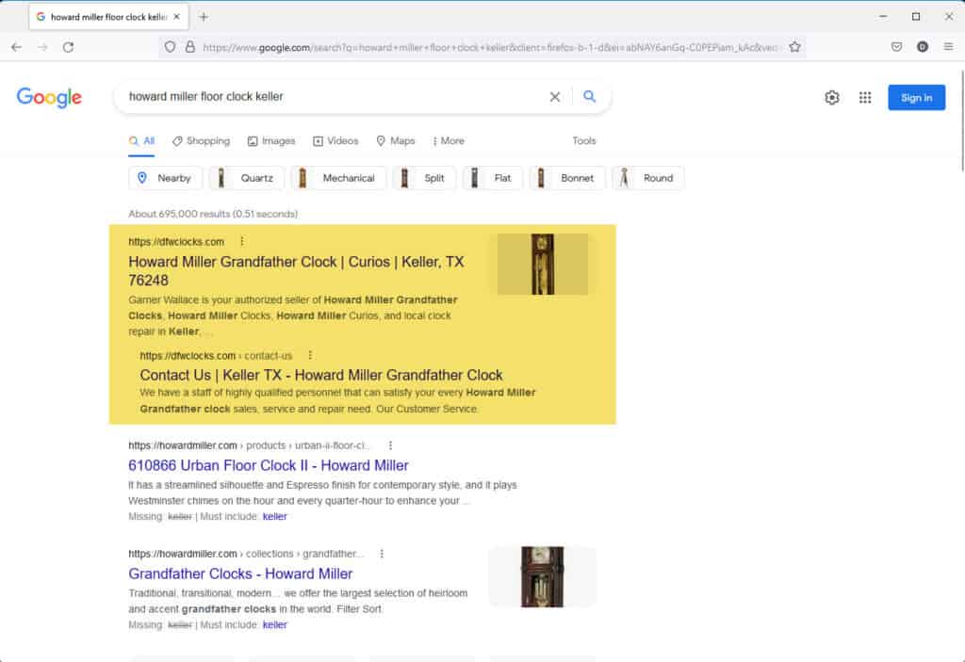This screenshot has height=662, width=965.
Task: Click 'keller' must-include link under Grandfather Clocks
Action: [x=274, y=624]
